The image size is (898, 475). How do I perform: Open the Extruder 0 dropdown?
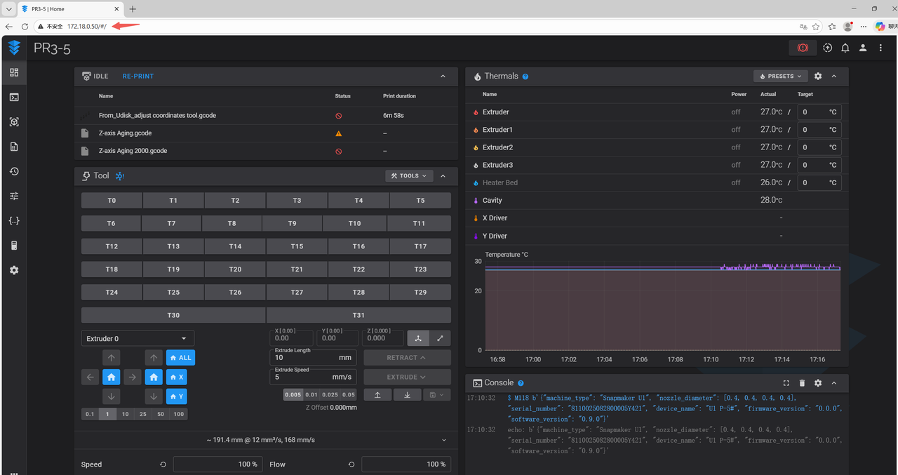click(x=138, y=338)
